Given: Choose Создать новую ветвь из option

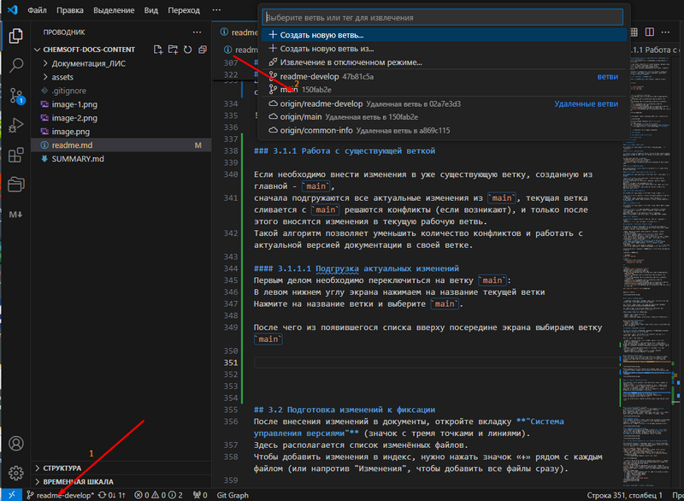Looking at the screenshot, I should tap(444, 49).
